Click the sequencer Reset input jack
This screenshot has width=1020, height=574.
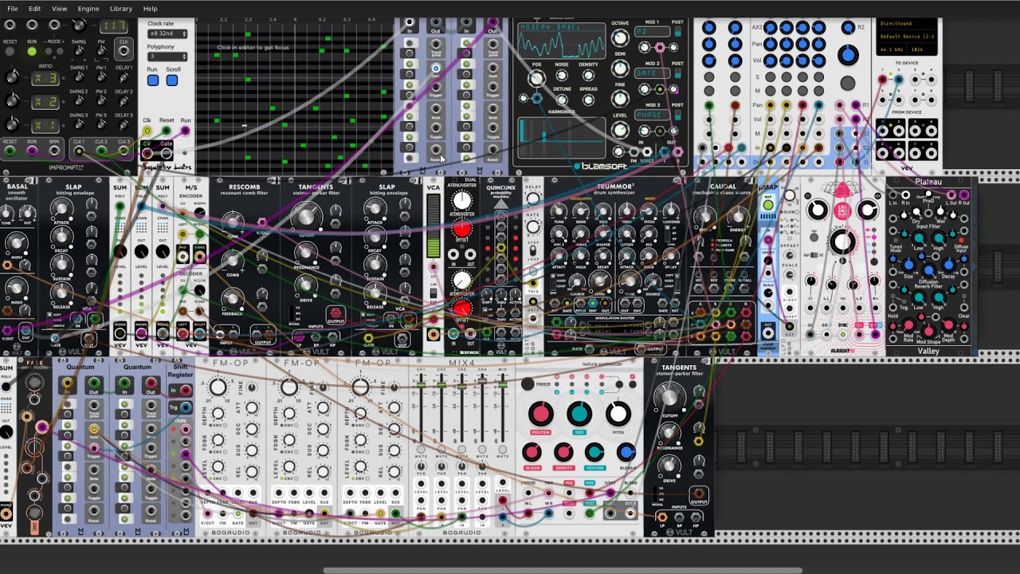[x=167, y=131]
